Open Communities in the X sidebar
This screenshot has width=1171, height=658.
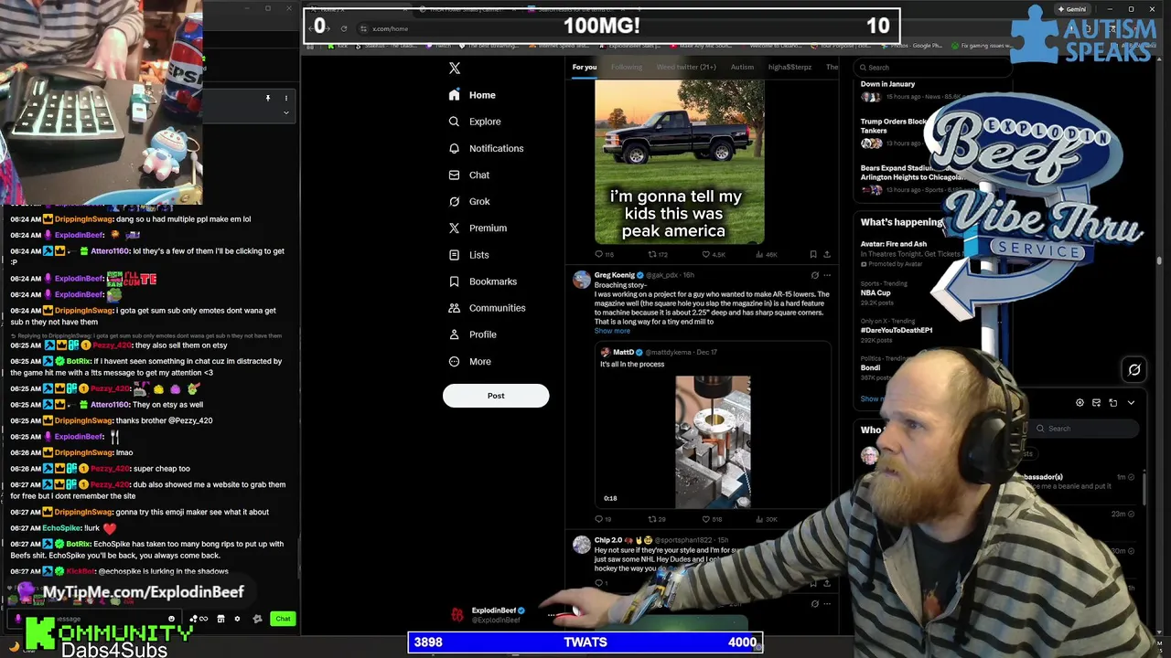pos(487,308)
